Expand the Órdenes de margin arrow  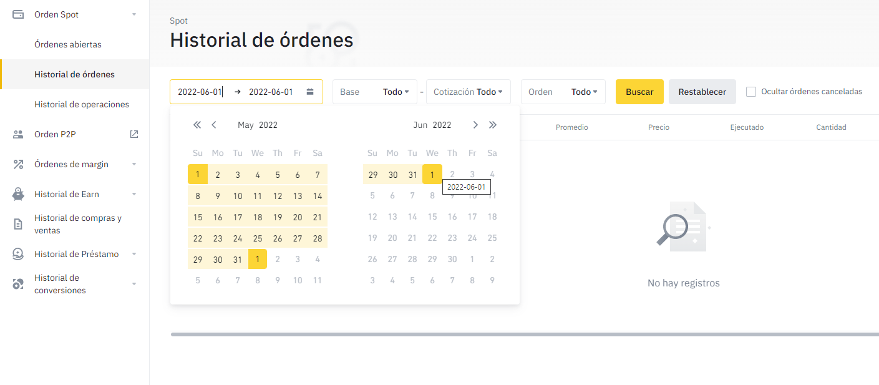134,164
